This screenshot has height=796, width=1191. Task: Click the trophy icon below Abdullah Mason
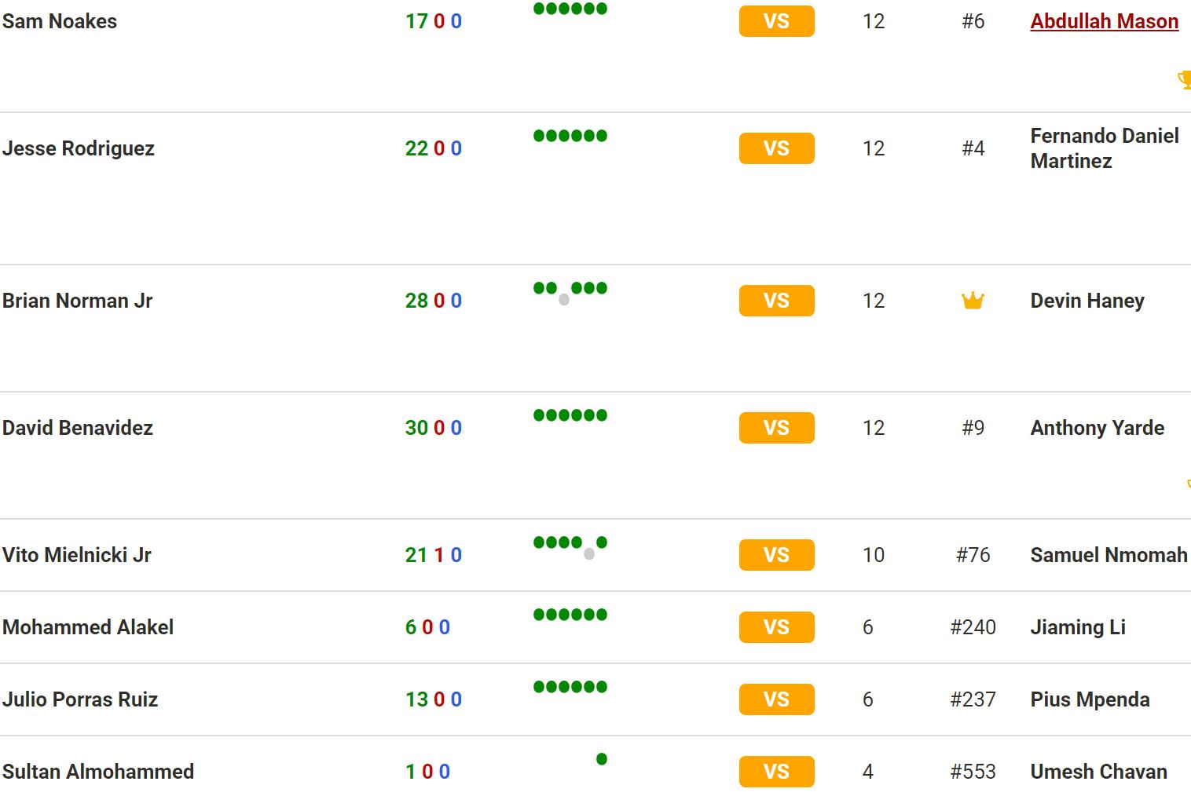1184,80
